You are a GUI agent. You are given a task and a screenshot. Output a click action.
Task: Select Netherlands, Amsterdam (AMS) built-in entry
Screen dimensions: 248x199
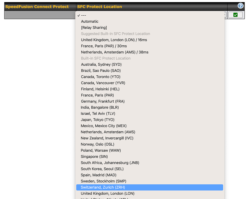[150, 132]
